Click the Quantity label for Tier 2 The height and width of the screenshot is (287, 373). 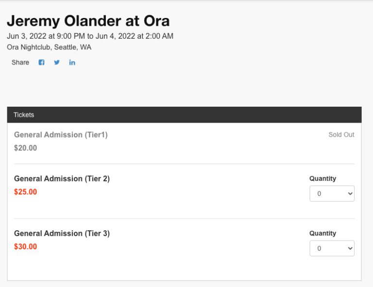[322, 179]
